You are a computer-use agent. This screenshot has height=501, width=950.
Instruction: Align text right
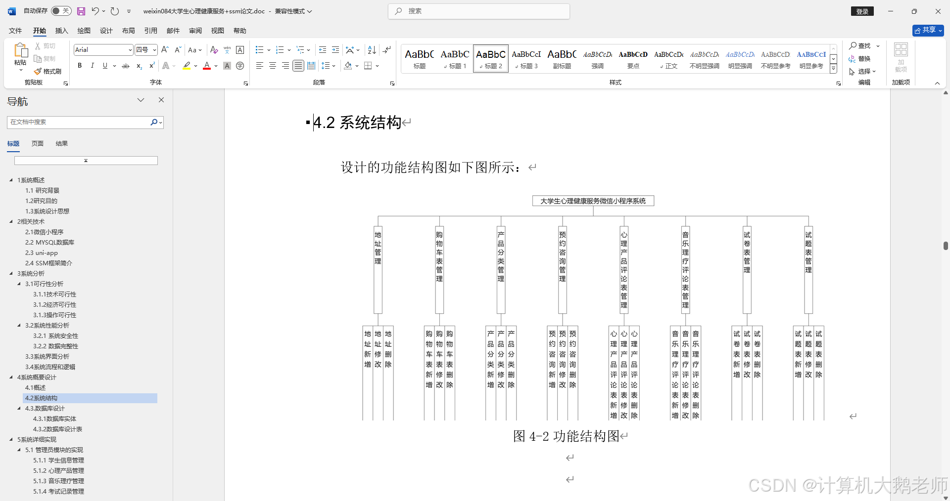[x=285, y=66]
